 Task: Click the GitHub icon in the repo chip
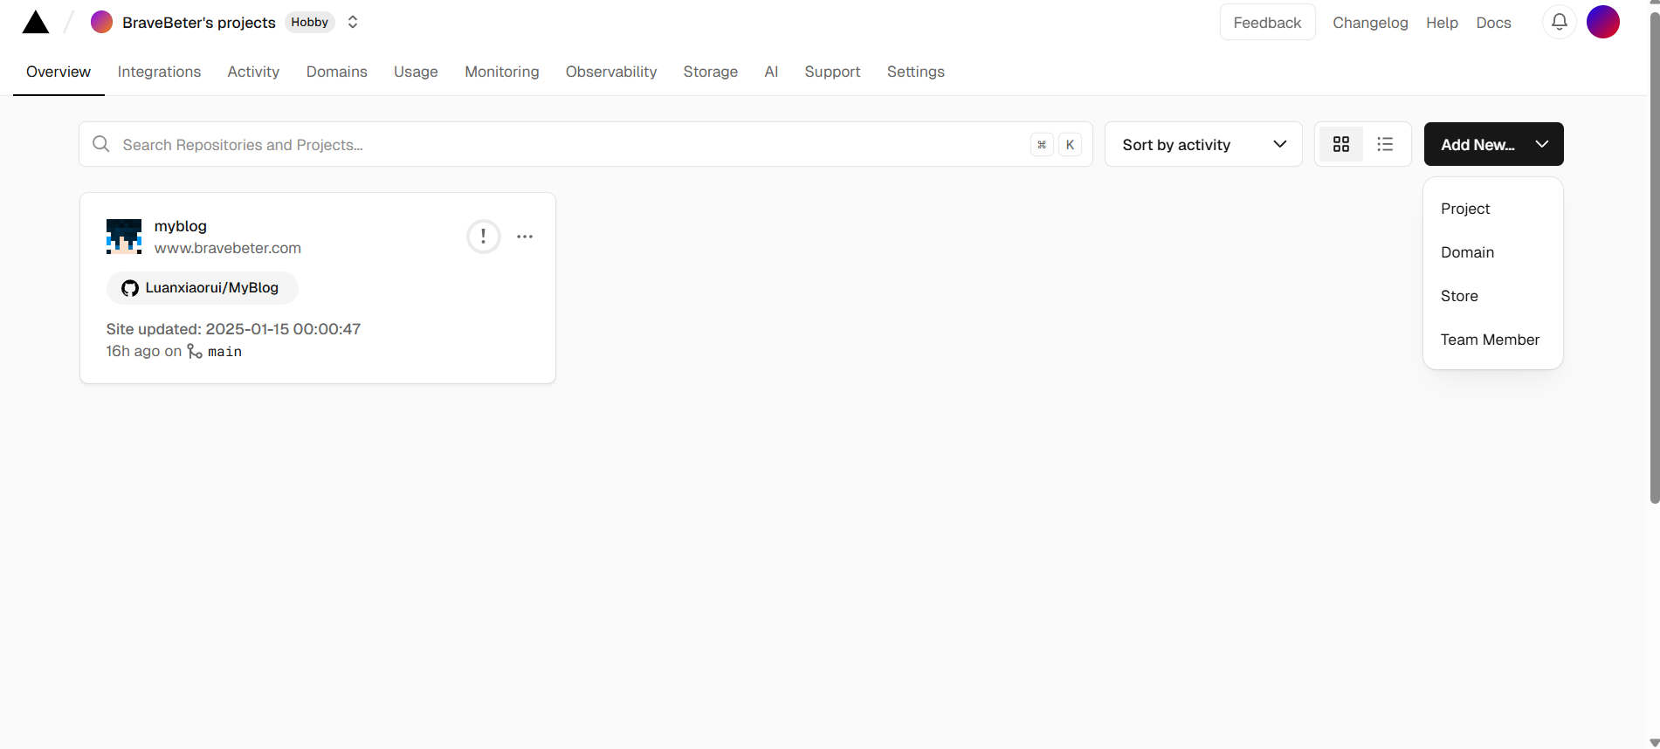tap(130, 288)
